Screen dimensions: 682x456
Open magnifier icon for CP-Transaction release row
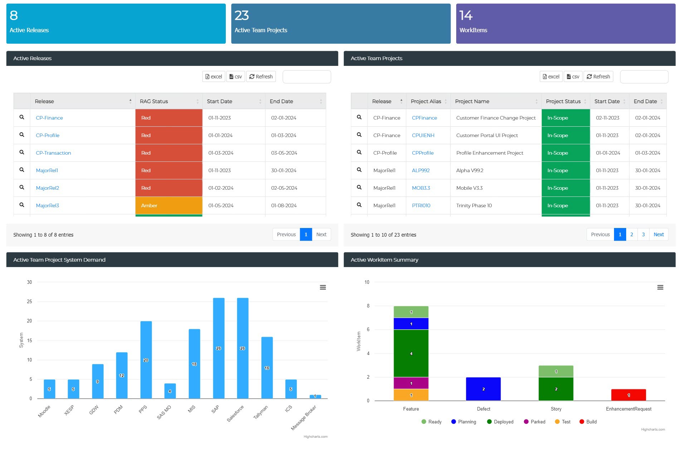(22, 152)
